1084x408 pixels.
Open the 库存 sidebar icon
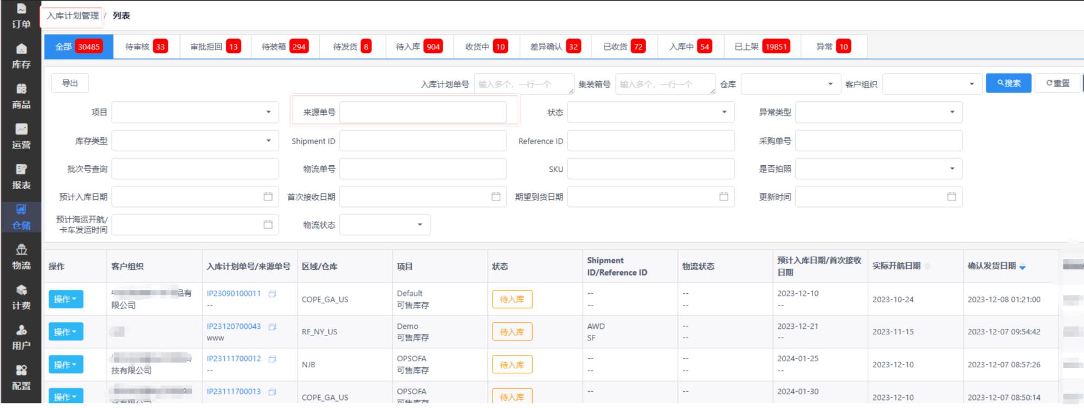coord(21,56)
